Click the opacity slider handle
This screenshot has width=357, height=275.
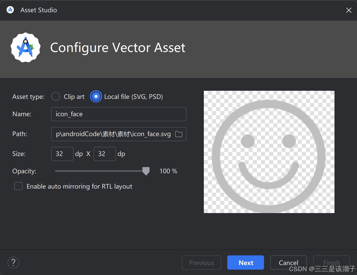tap(146, 171)
